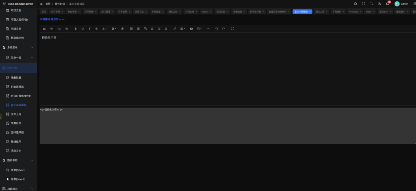Toggle the sidebar collapse hamburger icon

41,4
